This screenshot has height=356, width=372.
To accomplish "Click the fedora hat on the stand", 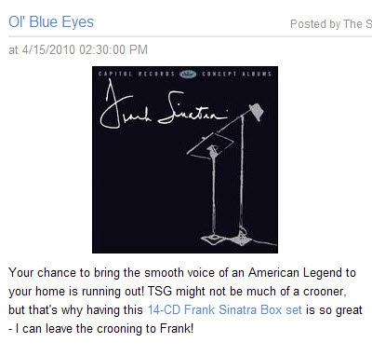I will (257, 111).
